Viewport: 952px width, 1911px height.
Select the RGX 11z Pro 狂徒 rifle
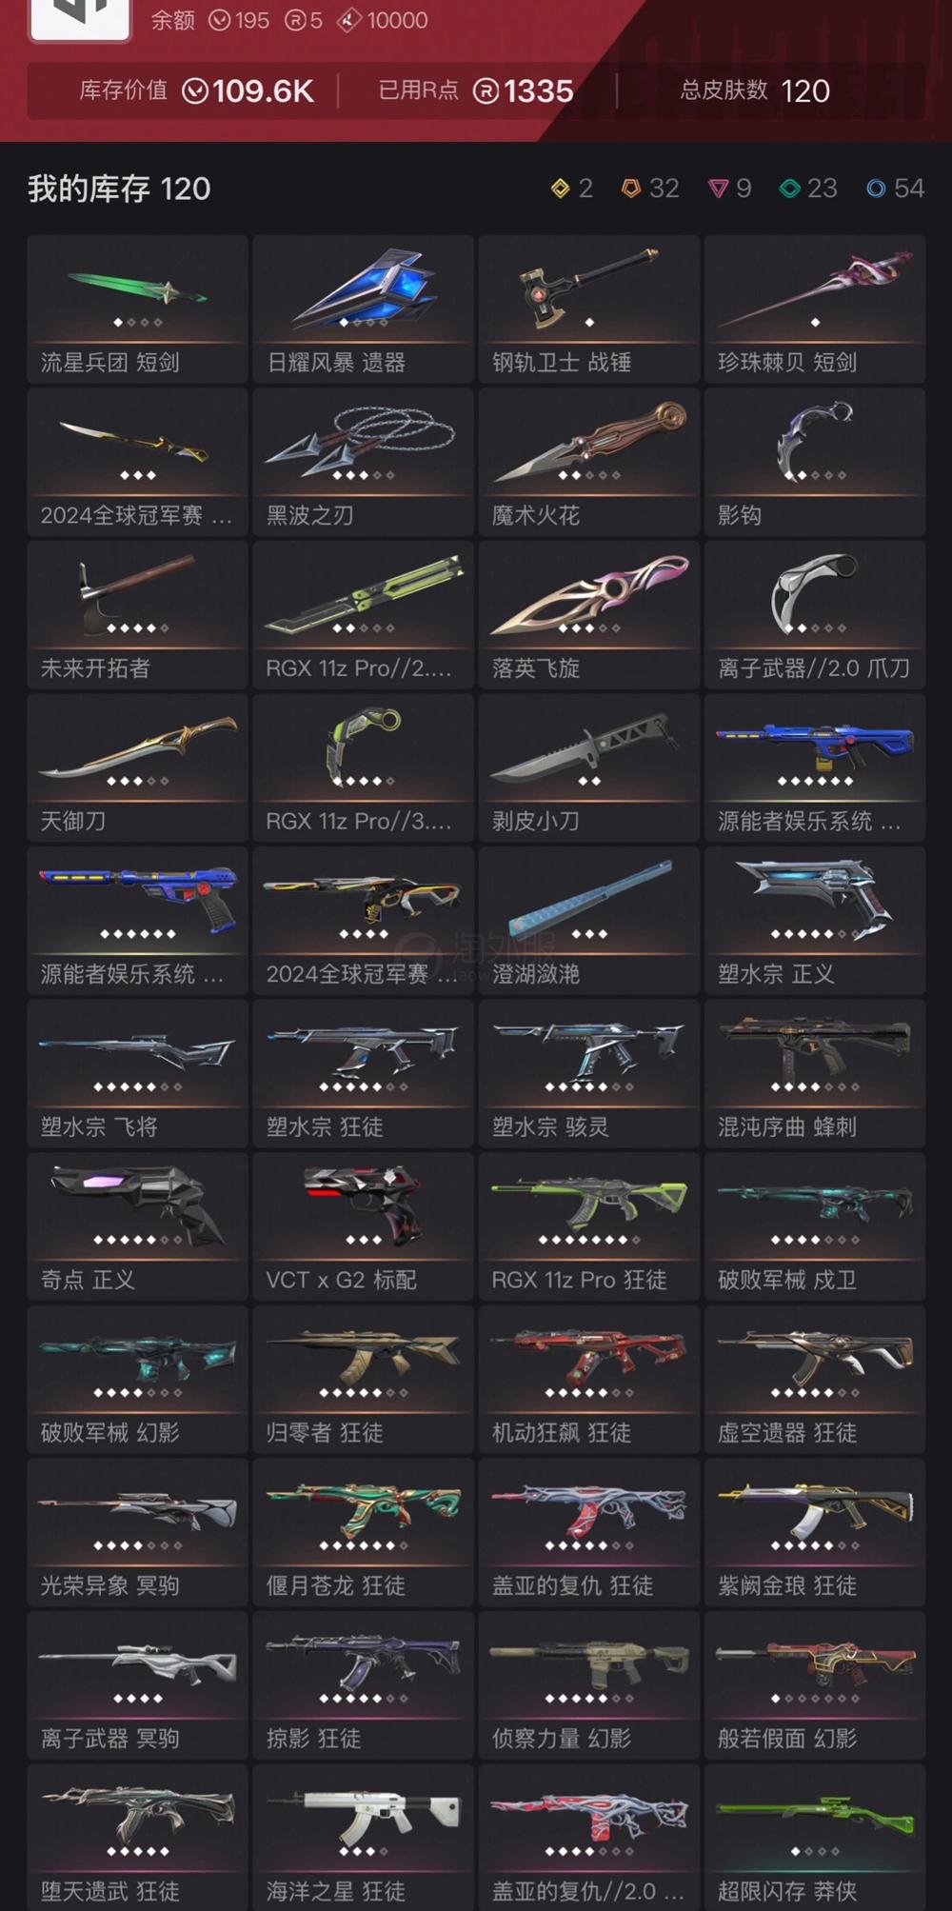click(x=589, y=1226)
